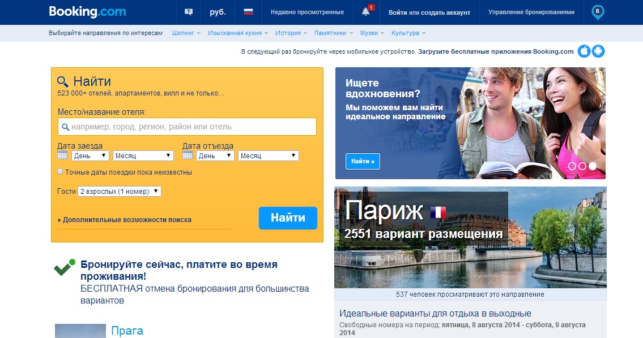Expand the "Изысканная кухня" dropdown

pyautogui.click(x=238, y=33)
